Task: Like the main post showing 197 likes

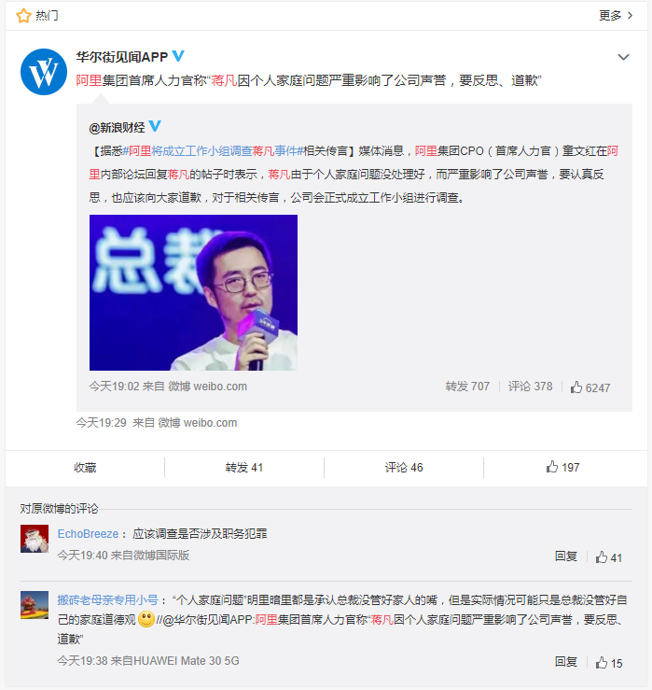Action: point(562,468)
